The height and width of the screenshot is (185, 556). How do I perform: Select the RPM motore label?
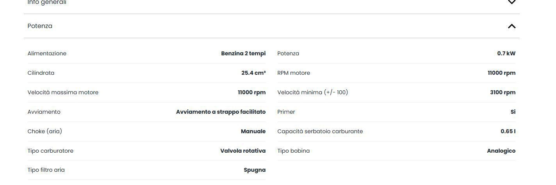[294, 73]
